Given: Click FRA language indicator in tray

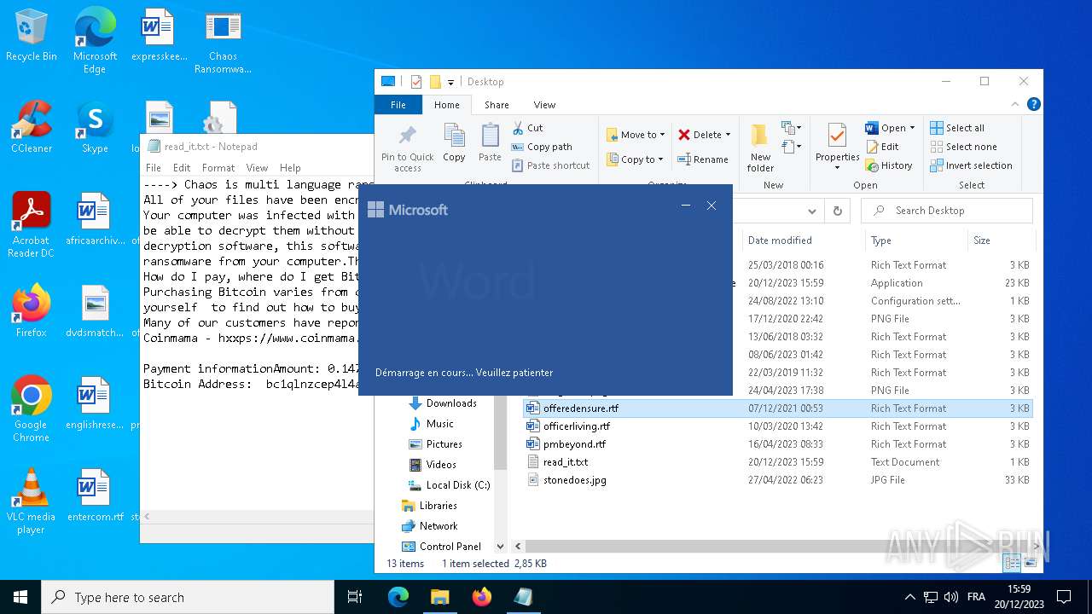Looking at the screenshot, I should tap(976, 597).
